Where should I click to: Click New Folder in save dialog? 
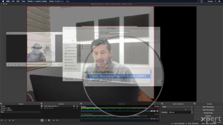[x=69, y=79]
